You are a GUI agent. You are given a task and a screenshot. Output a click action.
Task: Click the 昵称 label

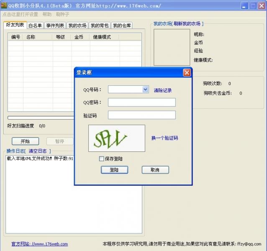click(x=199, y=34)
